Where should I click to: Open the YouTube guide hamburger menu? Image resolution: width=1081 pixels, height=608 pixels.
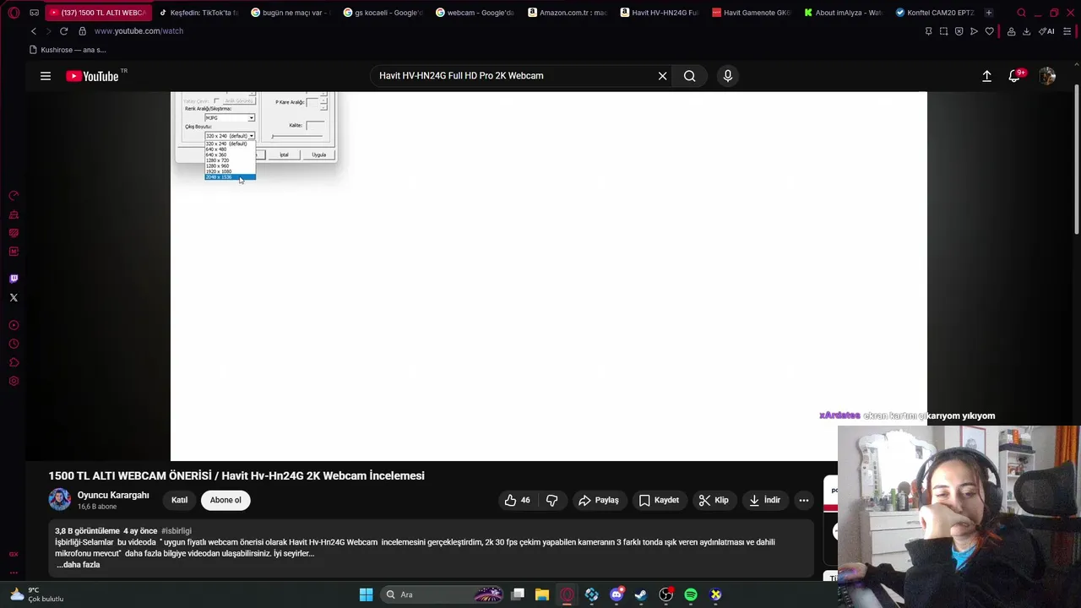point(46,76)
